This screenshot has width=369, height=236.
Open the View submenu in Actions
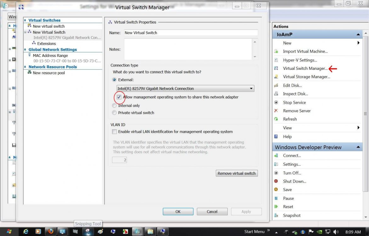(358, 128)
